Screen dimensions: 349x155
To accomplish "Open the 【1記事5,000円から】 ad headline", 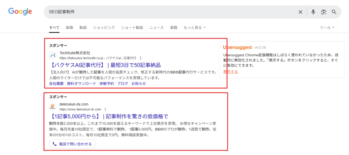I will [108, 117].
